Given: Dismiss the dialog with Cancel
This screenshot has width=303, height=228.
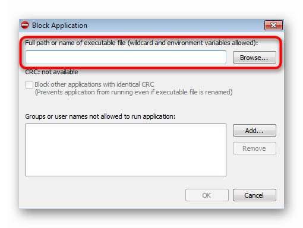Looking at the screenshot, I should [254, 195].
